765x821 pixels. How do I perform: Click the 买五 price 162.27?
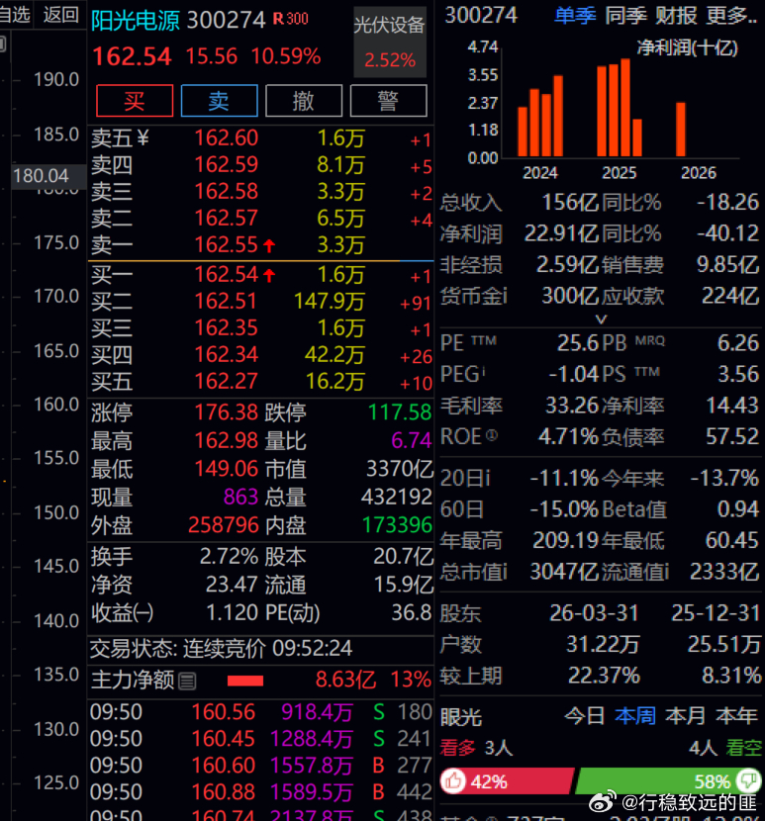point(227,382)
